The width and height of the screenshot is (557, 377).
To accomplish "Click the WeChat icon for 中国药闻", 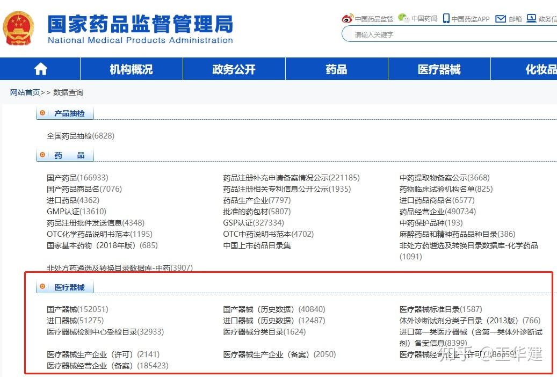I will point(403,18).
